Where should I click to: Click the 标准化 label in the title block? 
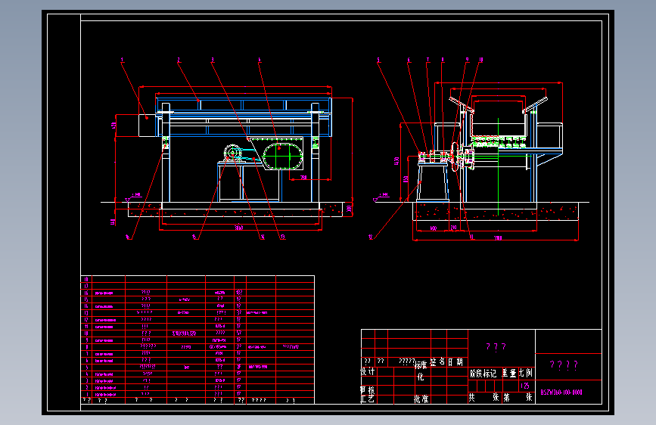pos(421,371)
